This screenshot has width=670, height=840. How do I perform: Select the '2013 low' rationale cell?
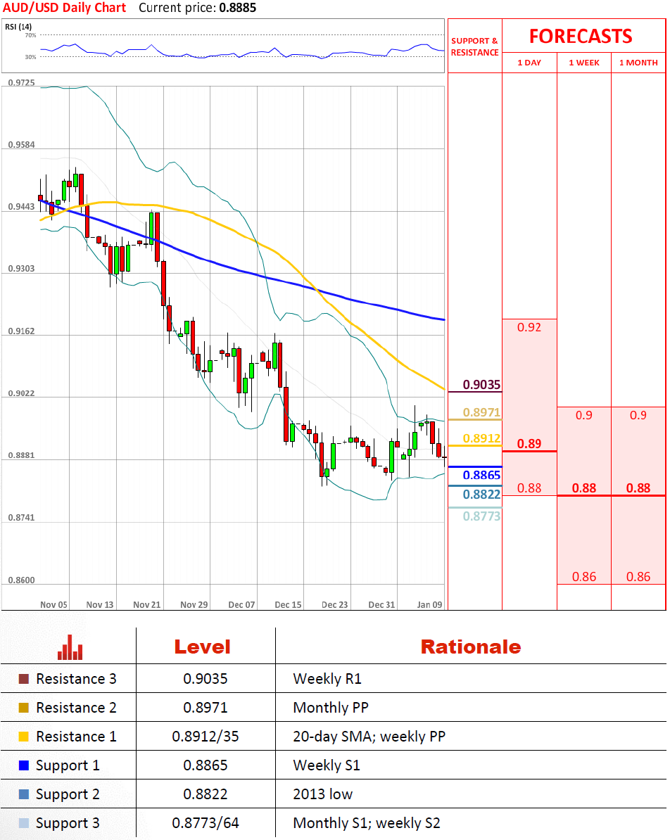[323, 794]
